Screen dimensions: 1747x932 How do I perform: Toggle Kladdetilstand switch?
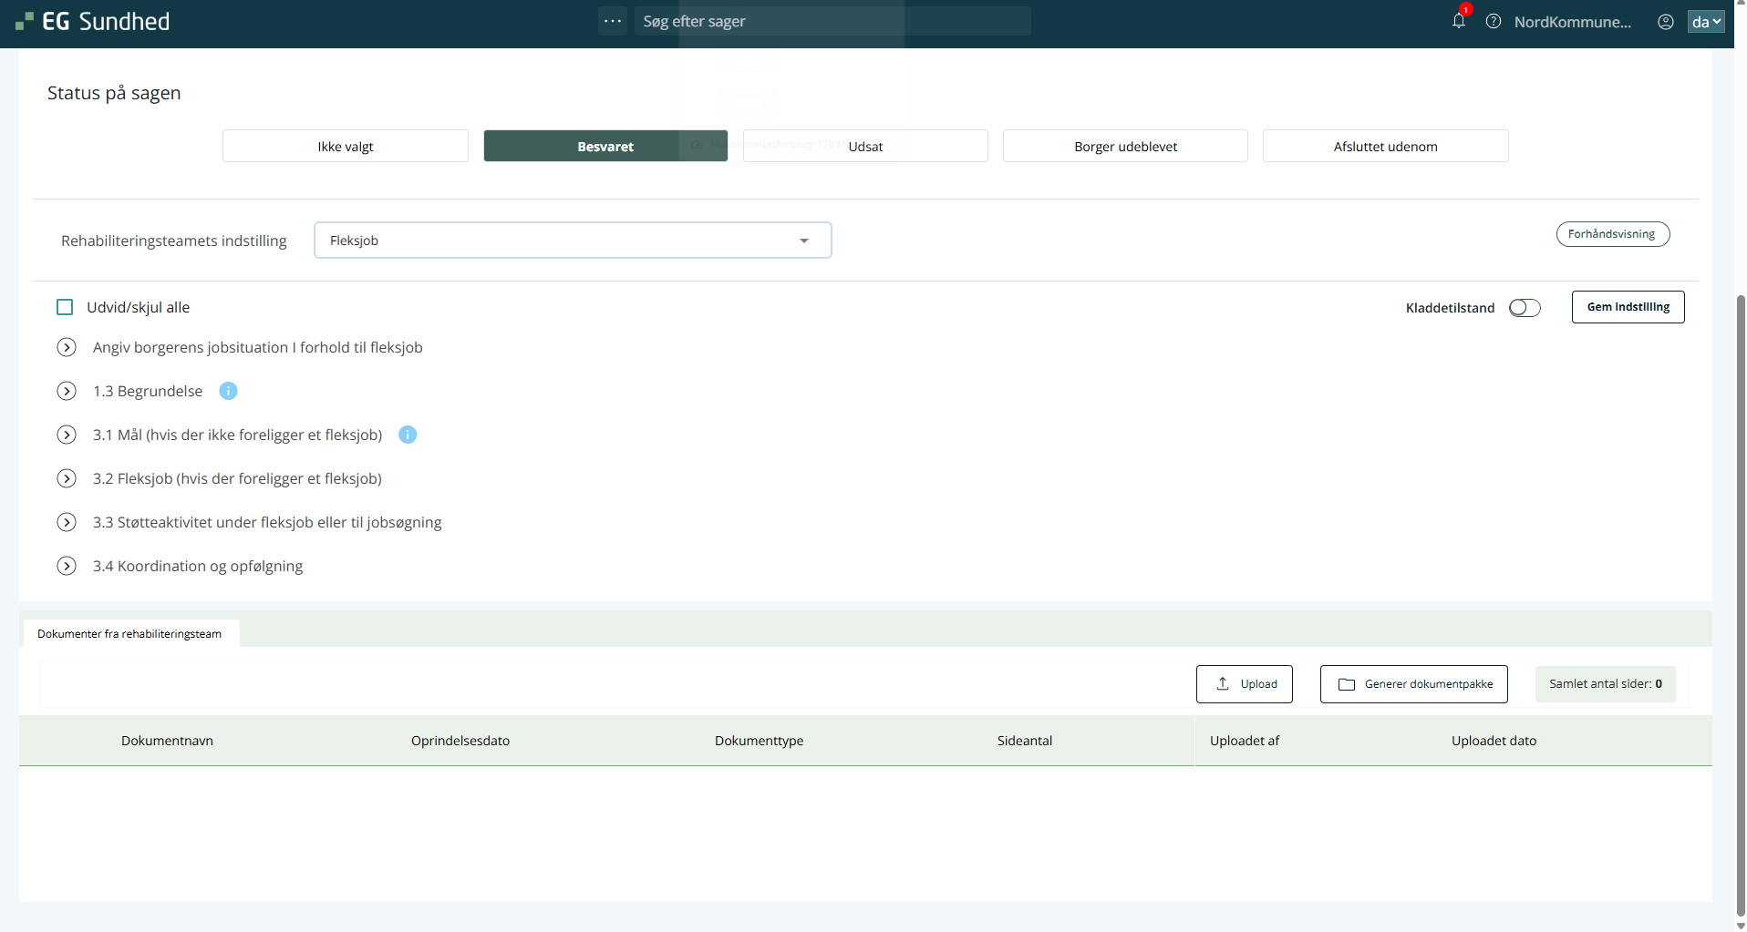click(1524, 308)
